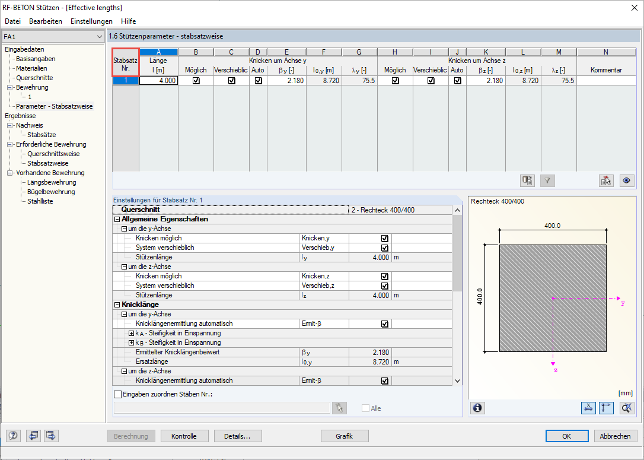Click the Länge cell with value 4.000
Image resolution: width=644 pixels, height=460 pixels.
tap(158, 81)
